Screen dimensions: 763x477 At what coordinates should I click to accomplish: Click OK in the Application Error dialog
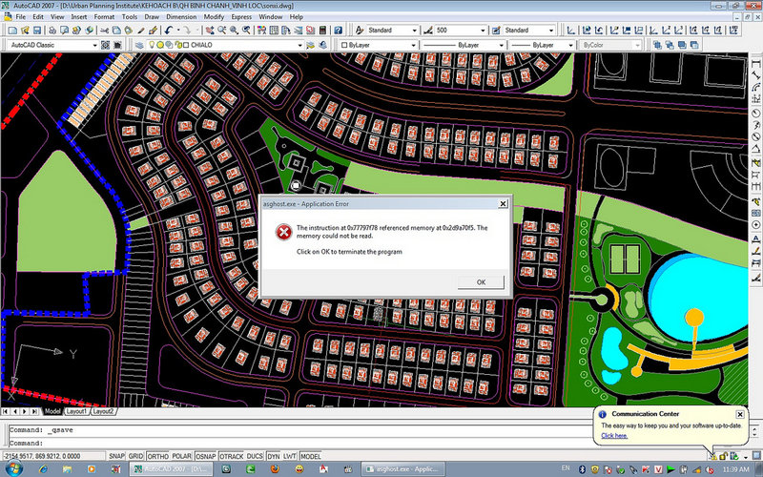481,281
